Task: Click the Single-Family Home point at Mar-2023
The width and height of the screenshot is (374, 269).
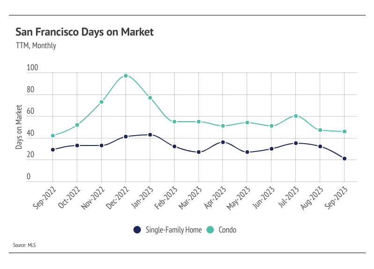Action: click(x=198, y=152)
